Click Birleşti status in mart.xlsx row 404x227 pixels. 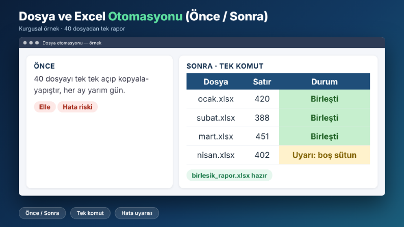325,136
